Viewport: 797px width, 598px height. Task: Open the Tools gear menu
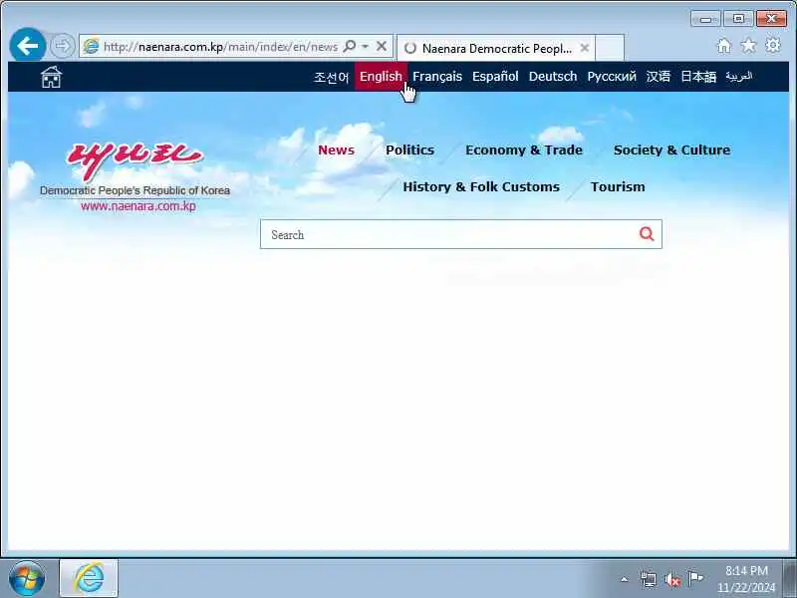click(773, 45)
